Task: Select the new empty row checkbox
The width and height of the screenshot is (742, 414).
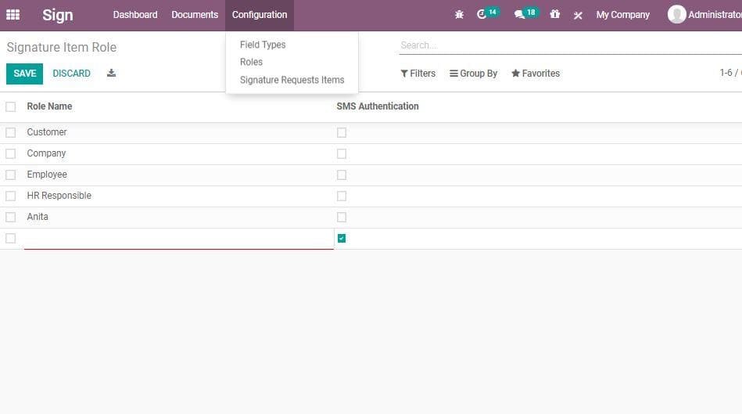Action: (10, 238)
